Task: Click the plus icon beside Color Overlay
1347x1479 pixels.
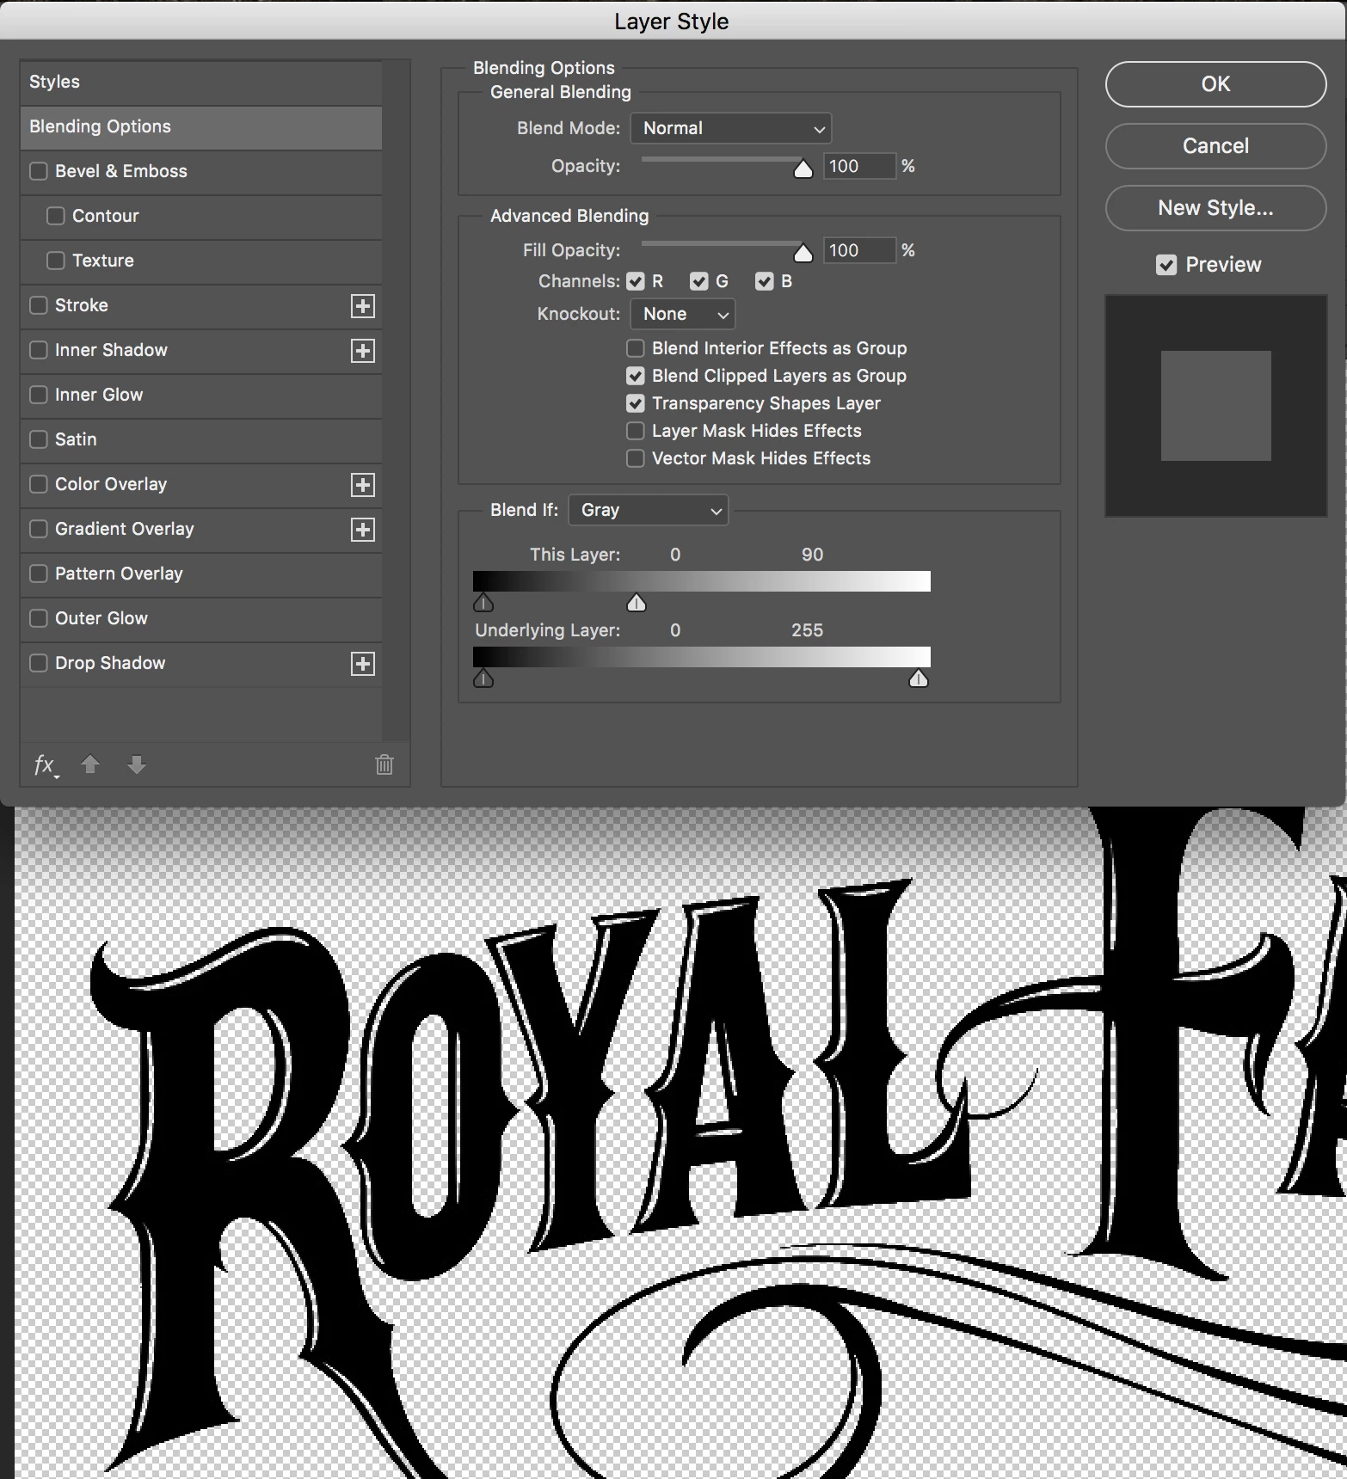Action: tap(363, 485)
